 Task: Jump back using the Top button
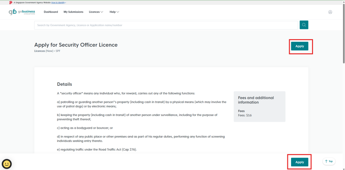(329, 162)
